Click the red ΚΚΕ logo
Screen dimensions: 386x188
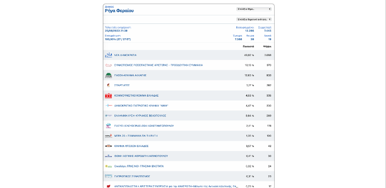pyautogui.click(x=109, y=96)
